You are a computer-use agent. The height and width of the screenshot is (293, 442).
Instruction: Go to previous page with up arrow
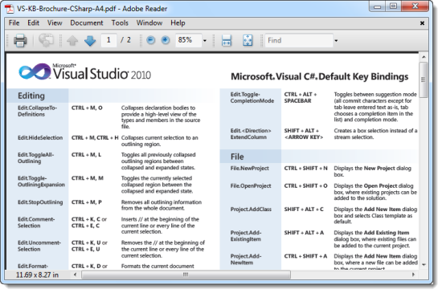tap(72, 41)
